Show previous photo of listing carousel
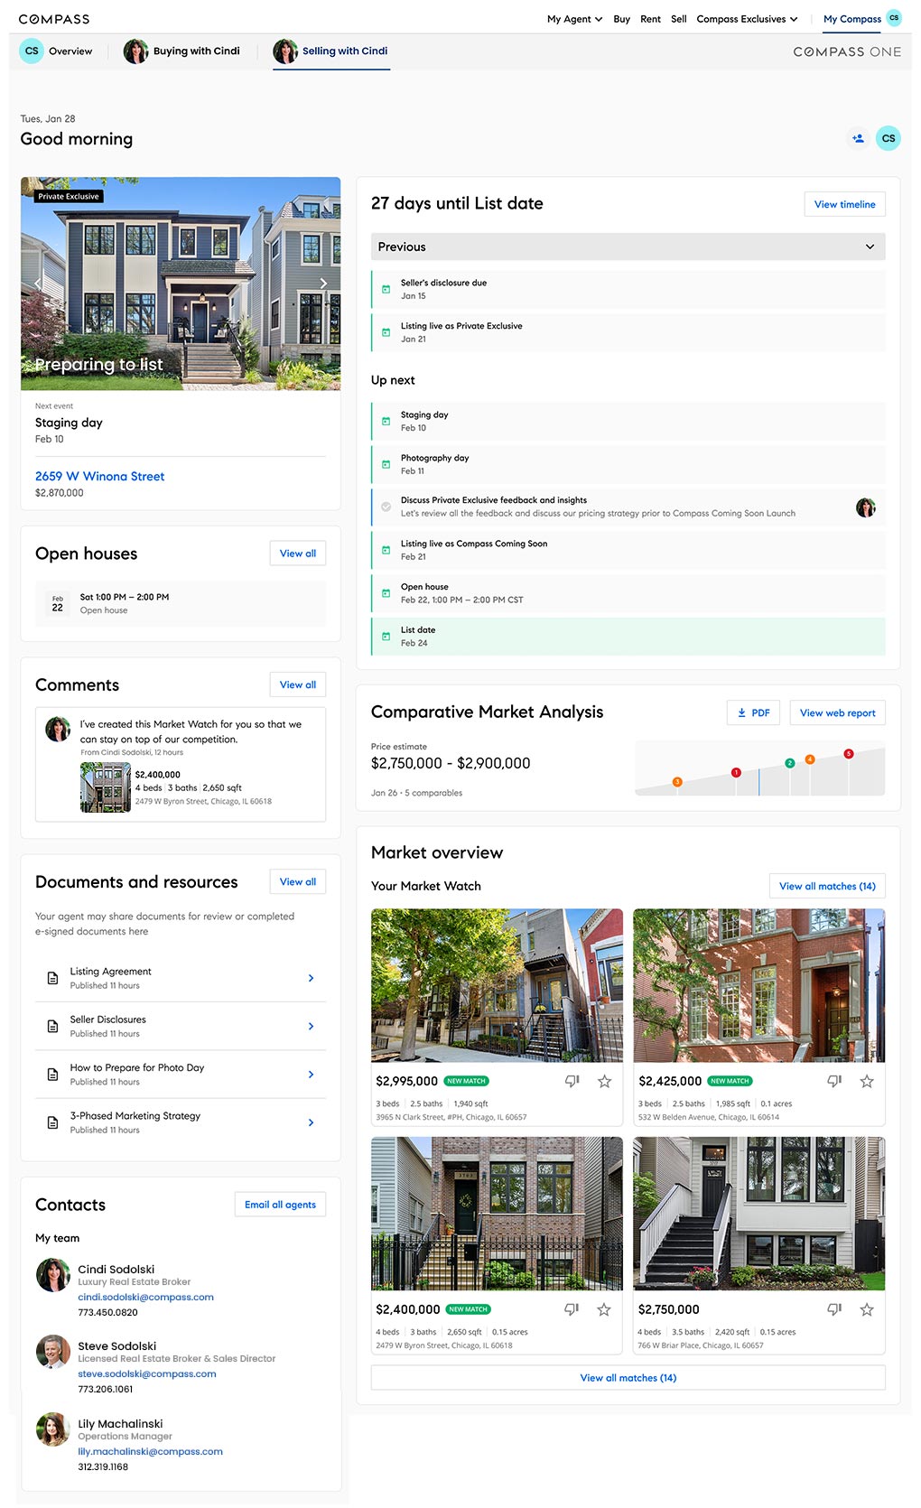This screenshot has height=1508, width=921. (37, 284)
